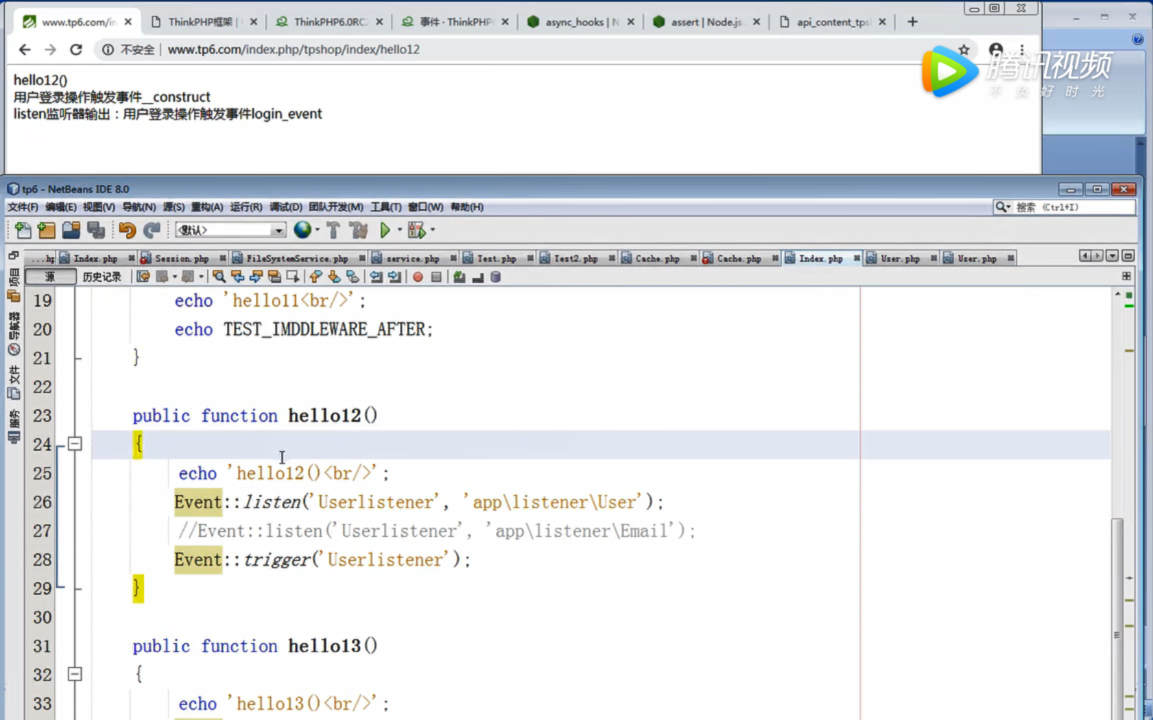Toggle rectangular selection icon
Image resolution: width=1153 pixels, height=720 pixels.
(x=293, y=277)
